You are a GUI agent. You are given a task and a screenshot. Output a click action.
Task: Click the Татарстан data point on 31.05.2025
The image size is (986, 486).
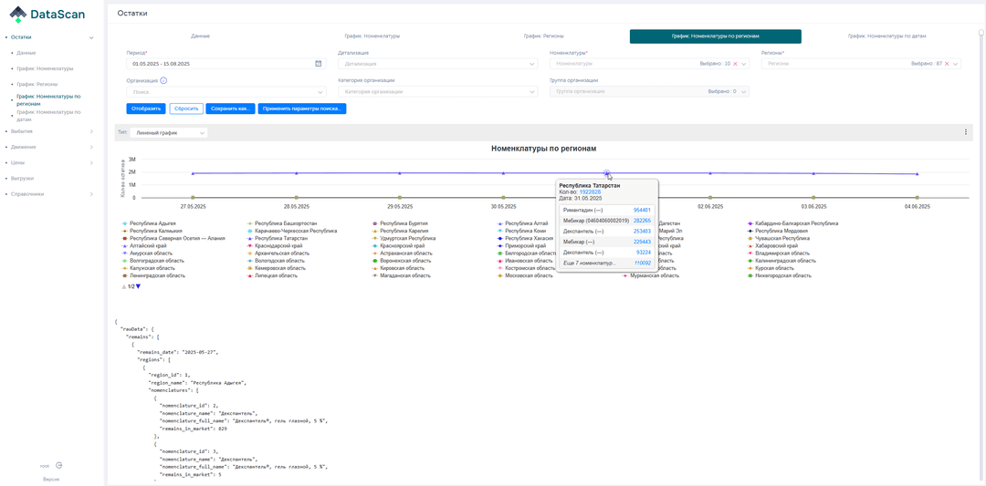[606, 172]
